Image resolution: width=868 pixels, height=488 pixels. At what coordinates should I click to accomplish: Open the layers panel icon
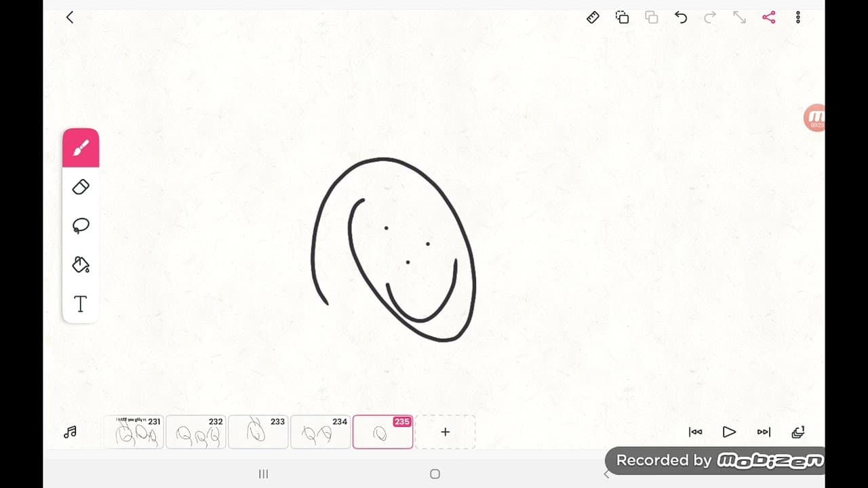coord(798,432)
